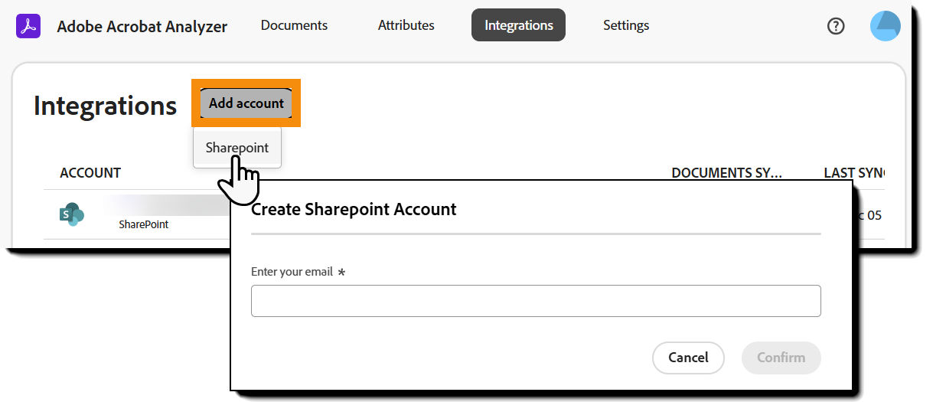
Task: Click the LAST SYNC column header
Action: (853, 173)
